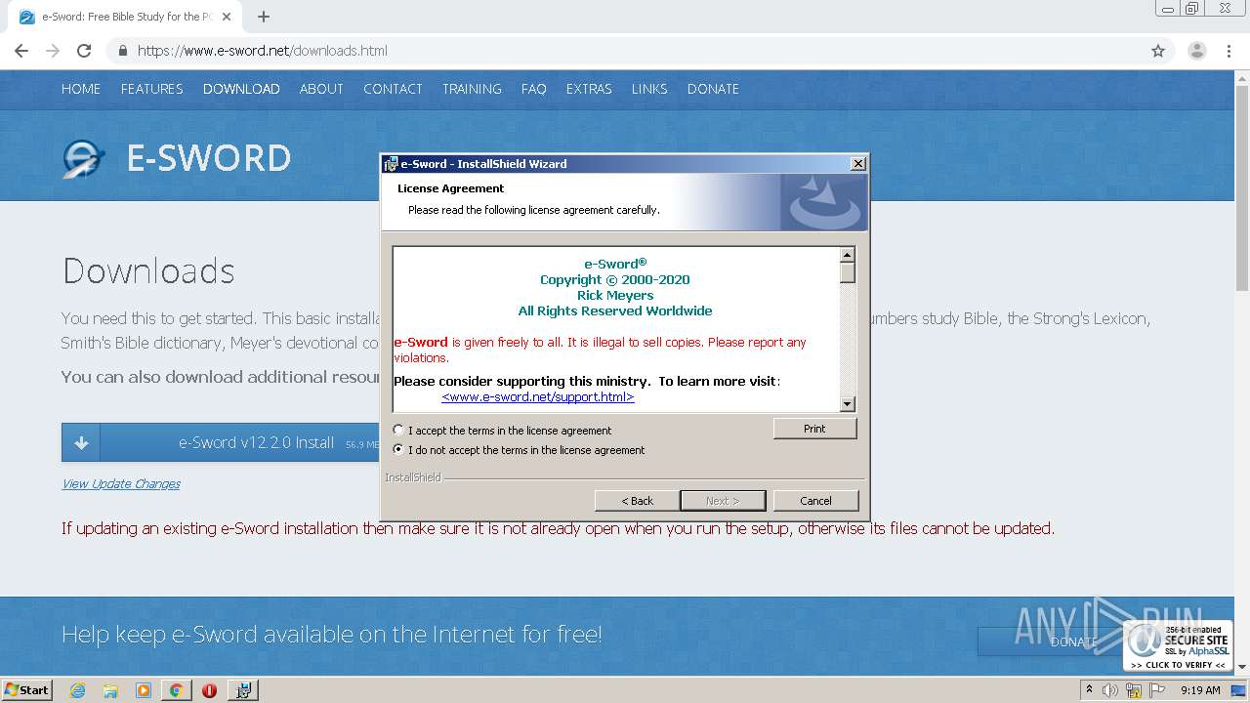Image resolution: width=1250 pixels, height=703 pixels.
Task: Open the ABOUT page
Action: (x=321, y=89)
